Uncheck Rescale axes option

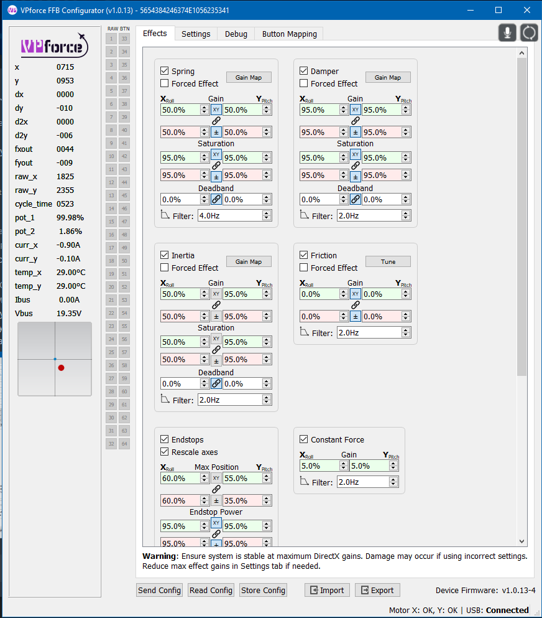coord(165,452)
